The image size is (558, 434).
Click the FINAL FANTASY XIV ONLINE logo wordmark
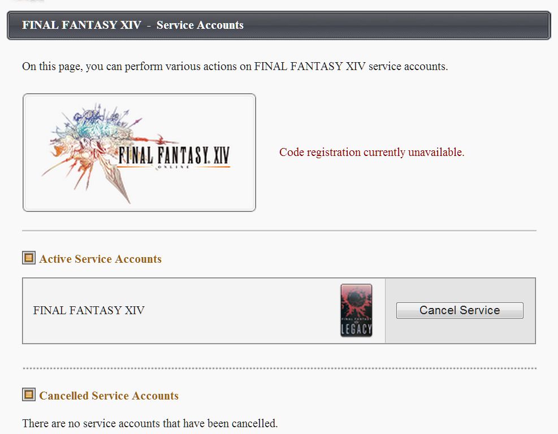174,156
